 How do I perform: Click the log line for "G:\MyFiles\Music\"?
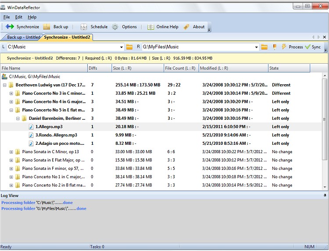point(44,208)
